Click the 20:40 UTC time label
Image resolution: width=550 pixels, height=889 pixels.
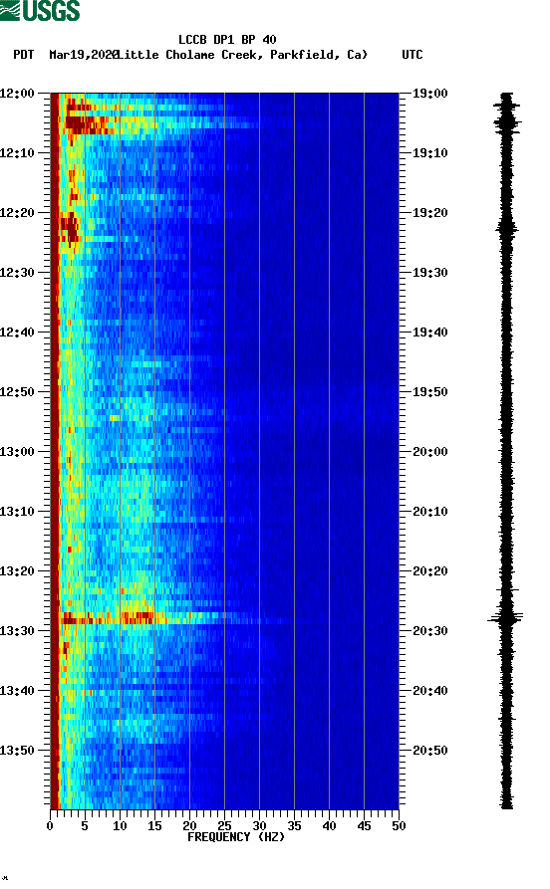[429, 690]
